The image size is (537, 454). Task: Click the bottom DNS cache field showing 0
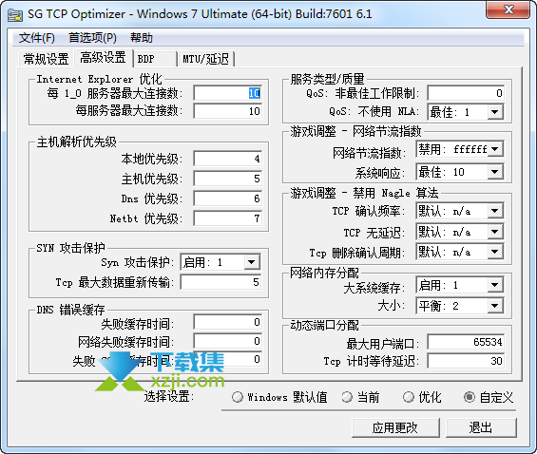coord(228,359)
